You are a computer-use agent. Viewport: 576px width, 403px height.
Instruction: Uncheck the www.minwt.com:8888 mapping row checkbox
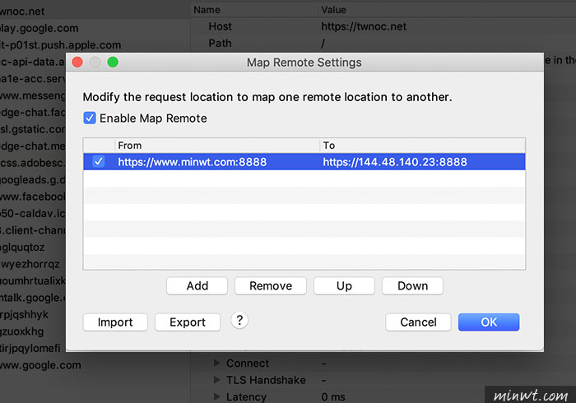(99, 161)
